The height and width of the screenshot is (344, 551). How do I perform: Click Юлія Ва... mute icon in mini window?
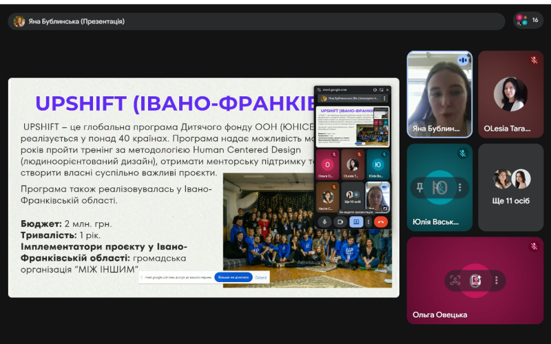coord(384,154)
